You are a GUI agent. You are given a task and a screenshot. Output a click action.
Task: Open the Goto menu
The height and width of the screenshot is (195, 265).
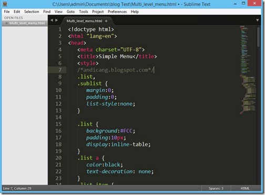click(x=70, y=12)
